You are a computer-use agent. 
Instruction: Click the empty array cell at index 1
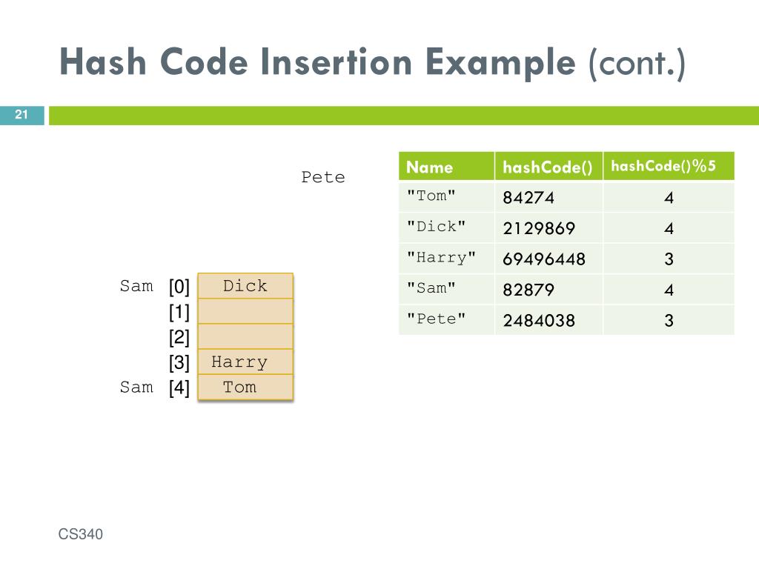coord(245,311)
